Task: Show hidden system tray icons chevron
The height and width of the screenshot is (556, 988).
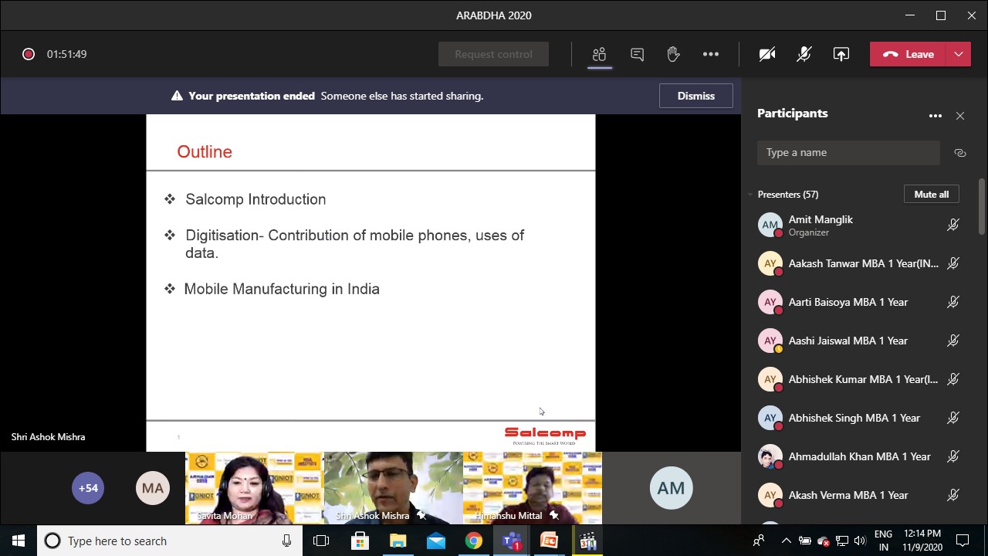Action: [786, 541]
